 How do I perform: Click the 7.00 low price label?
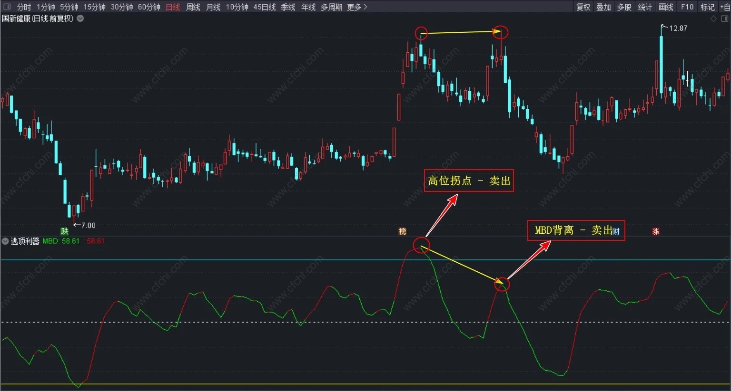[88, 226]
